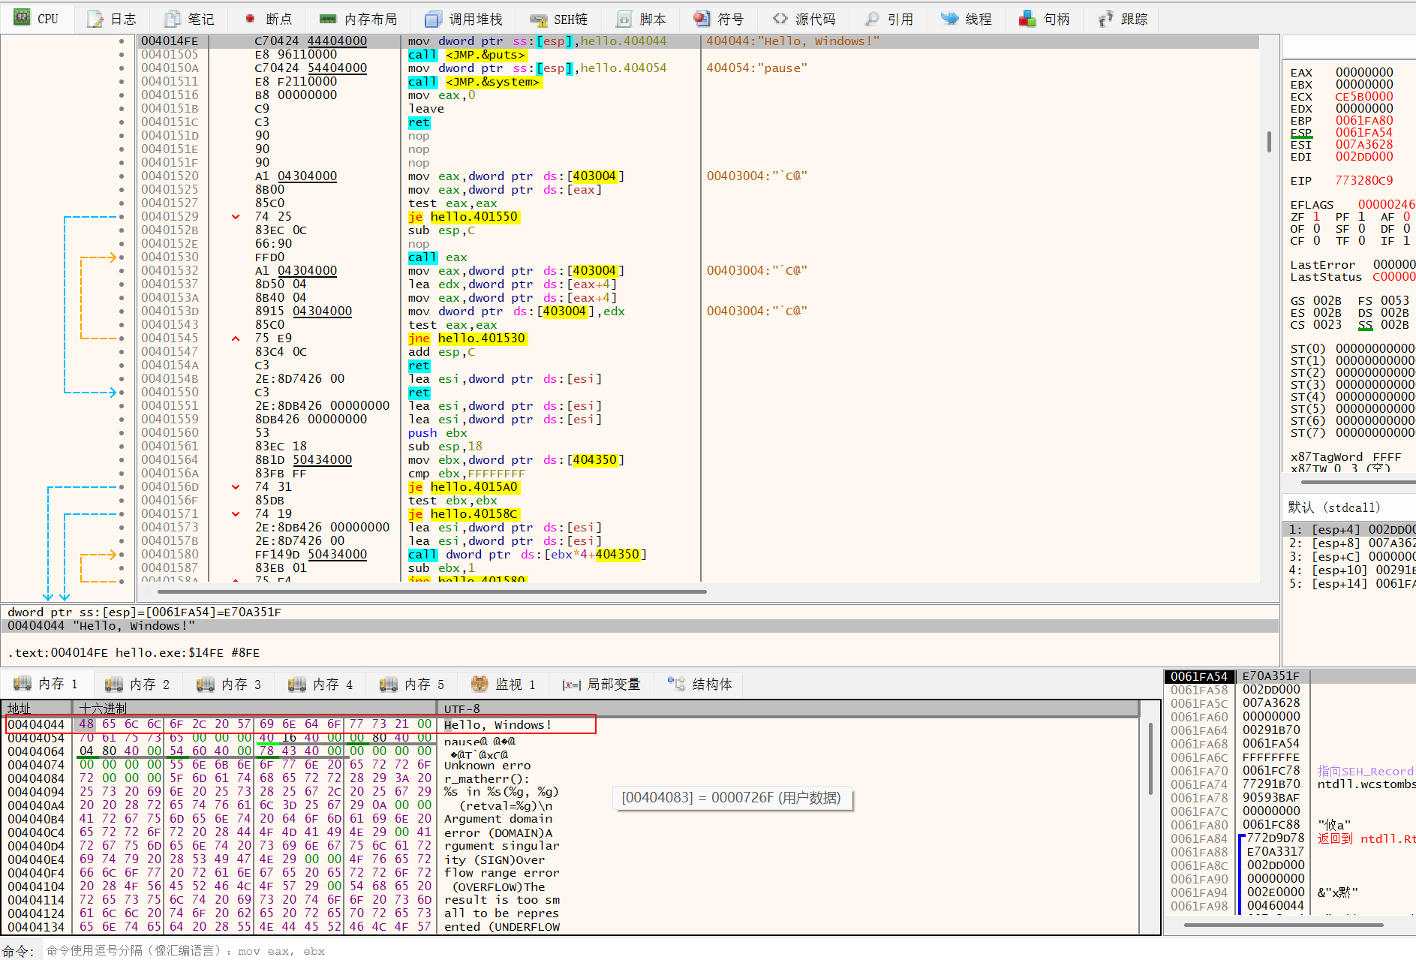This screenshot has width=1416, height=960.
Task: Click the disassembly horizontal scrollbar
Action: 431,591
